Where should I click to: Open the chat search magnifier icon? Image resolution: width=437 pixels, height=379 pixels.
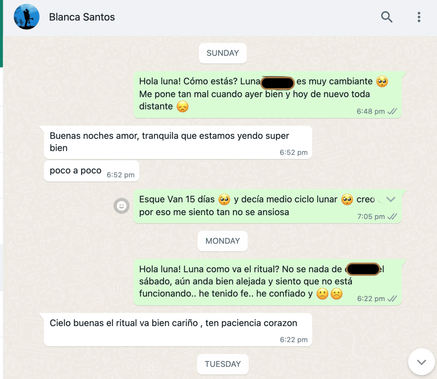386,17
